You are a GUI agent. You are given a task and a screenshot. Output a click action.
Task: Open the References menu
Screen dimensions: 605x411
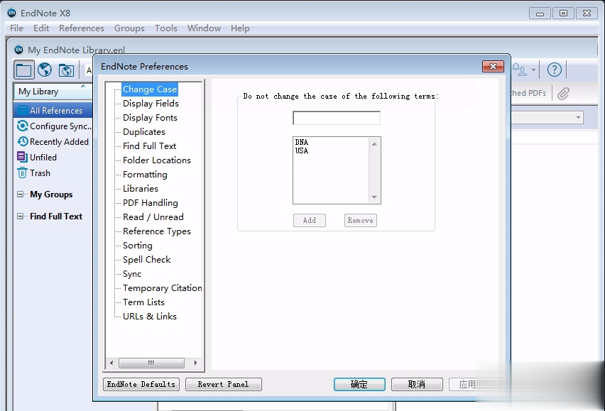coord(82,28)
